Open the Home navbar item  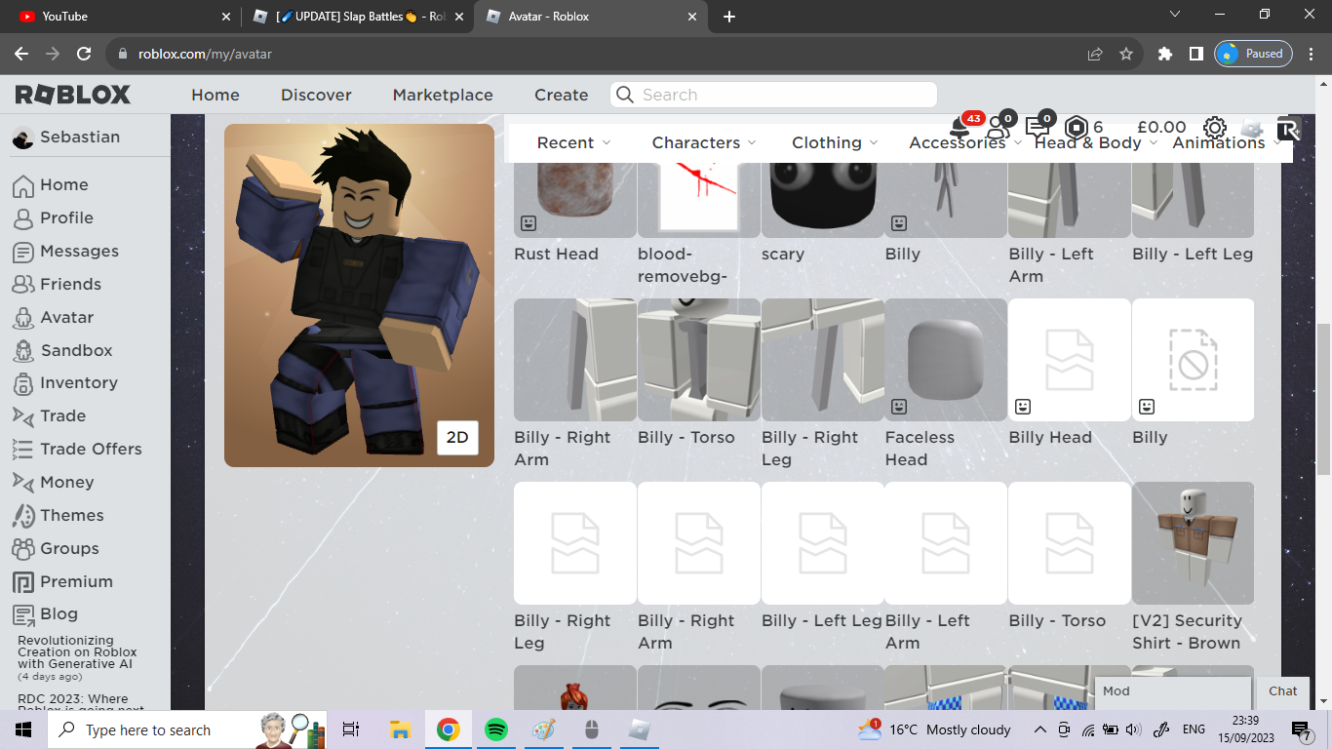tap(215, 95)
